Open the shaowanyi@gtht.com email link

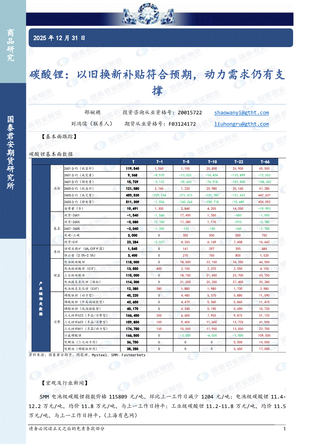tap(241, 113)
